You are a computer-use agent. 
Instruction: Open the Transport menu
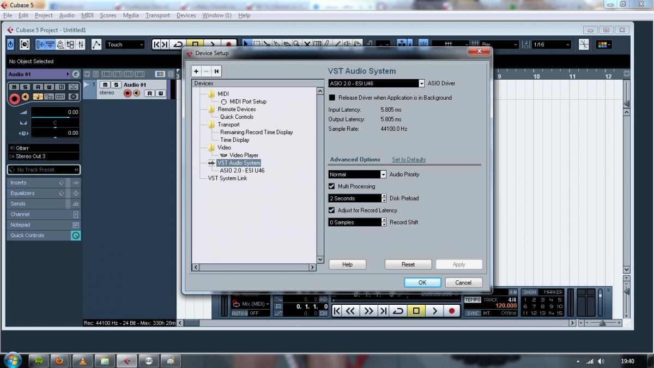coord(158,15)
